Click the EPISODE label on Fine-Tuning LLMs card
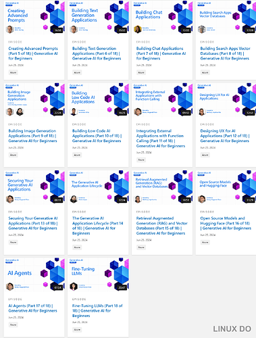The image size is (256, 338). [79, 299]
